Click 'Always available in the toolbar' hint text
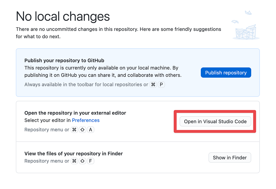 (x=86, y=85)
